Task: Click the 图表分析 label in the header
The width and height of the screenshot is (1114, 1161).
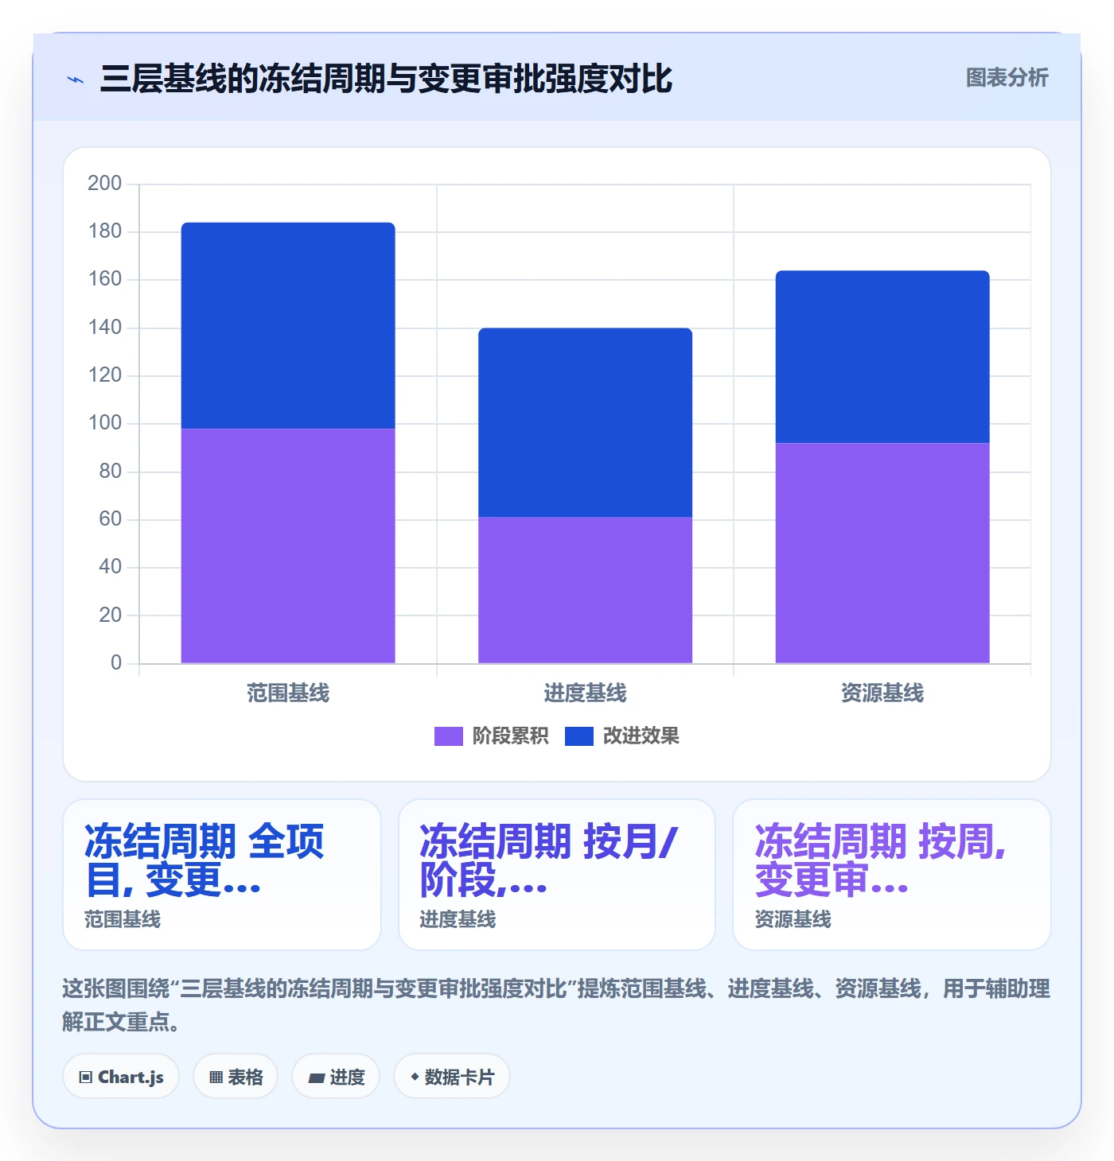Action: pos(1007,78)
